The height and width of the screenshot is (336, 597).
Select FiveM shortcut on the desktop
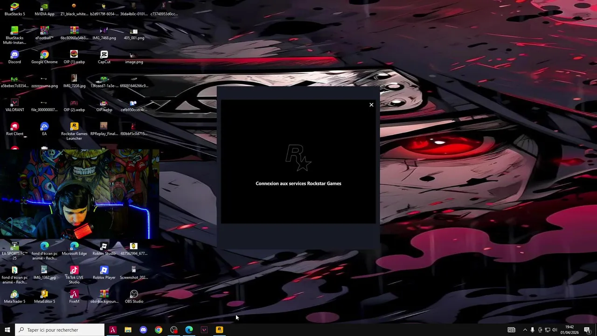[x=74, y=297]
